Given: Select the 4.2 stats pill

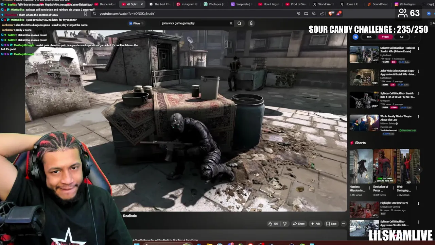Looking at the screenshot, I should coord(401,37).
